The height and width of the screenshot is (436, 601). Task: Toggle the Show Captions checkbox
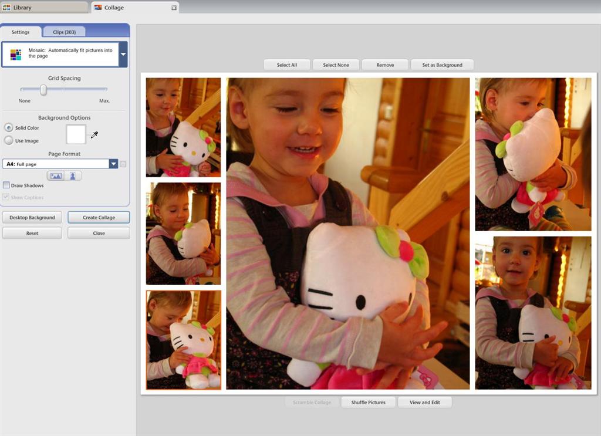tap(6, 197)
